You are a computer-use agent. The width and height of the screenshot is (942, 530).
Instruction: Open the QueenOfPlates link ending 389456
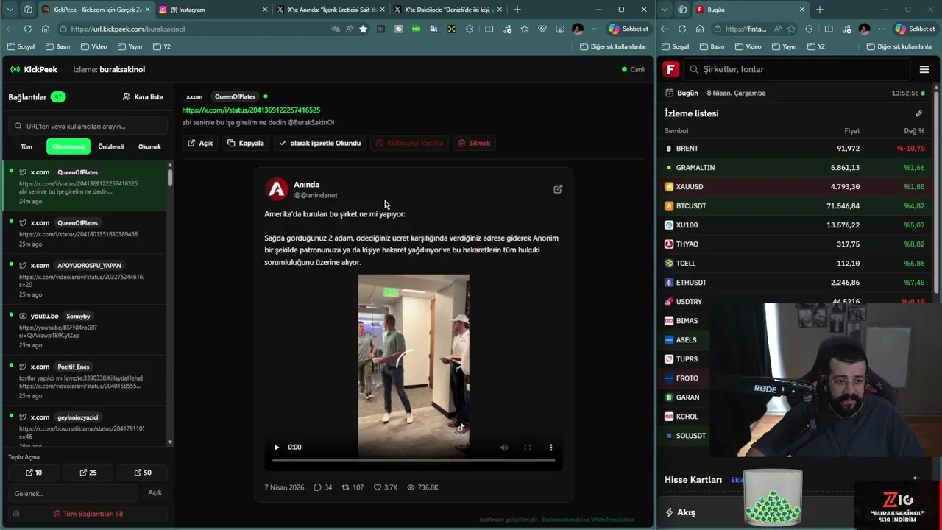coord(84,234)
